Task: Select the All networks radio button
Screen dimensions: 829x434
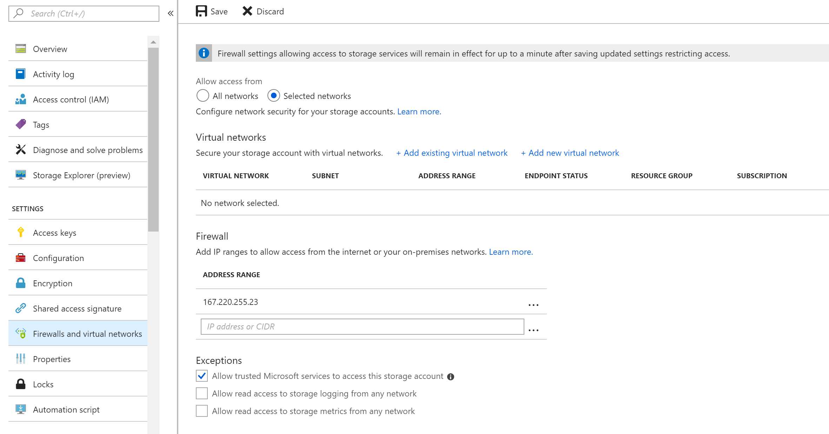Action: [203, 96]
